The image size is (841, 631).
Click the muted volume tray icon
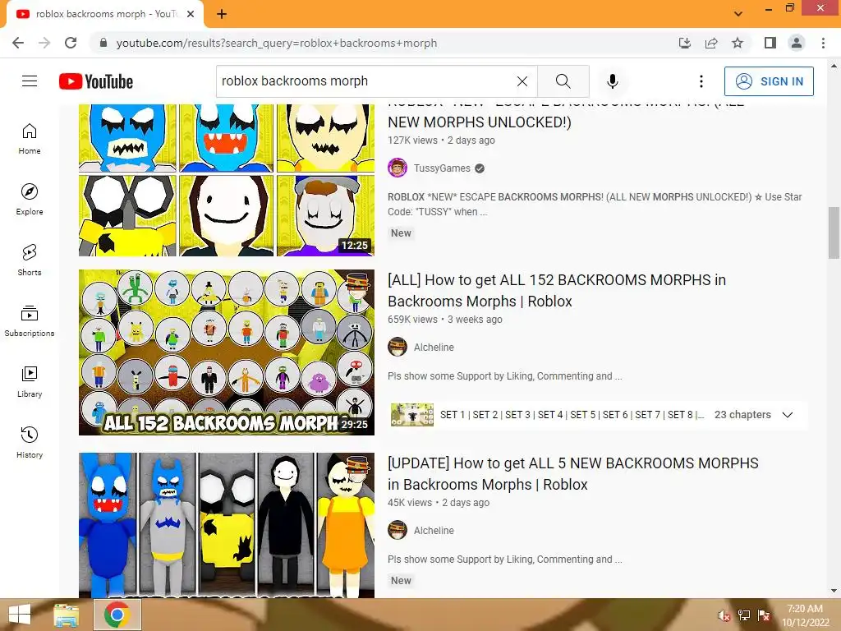724,615
